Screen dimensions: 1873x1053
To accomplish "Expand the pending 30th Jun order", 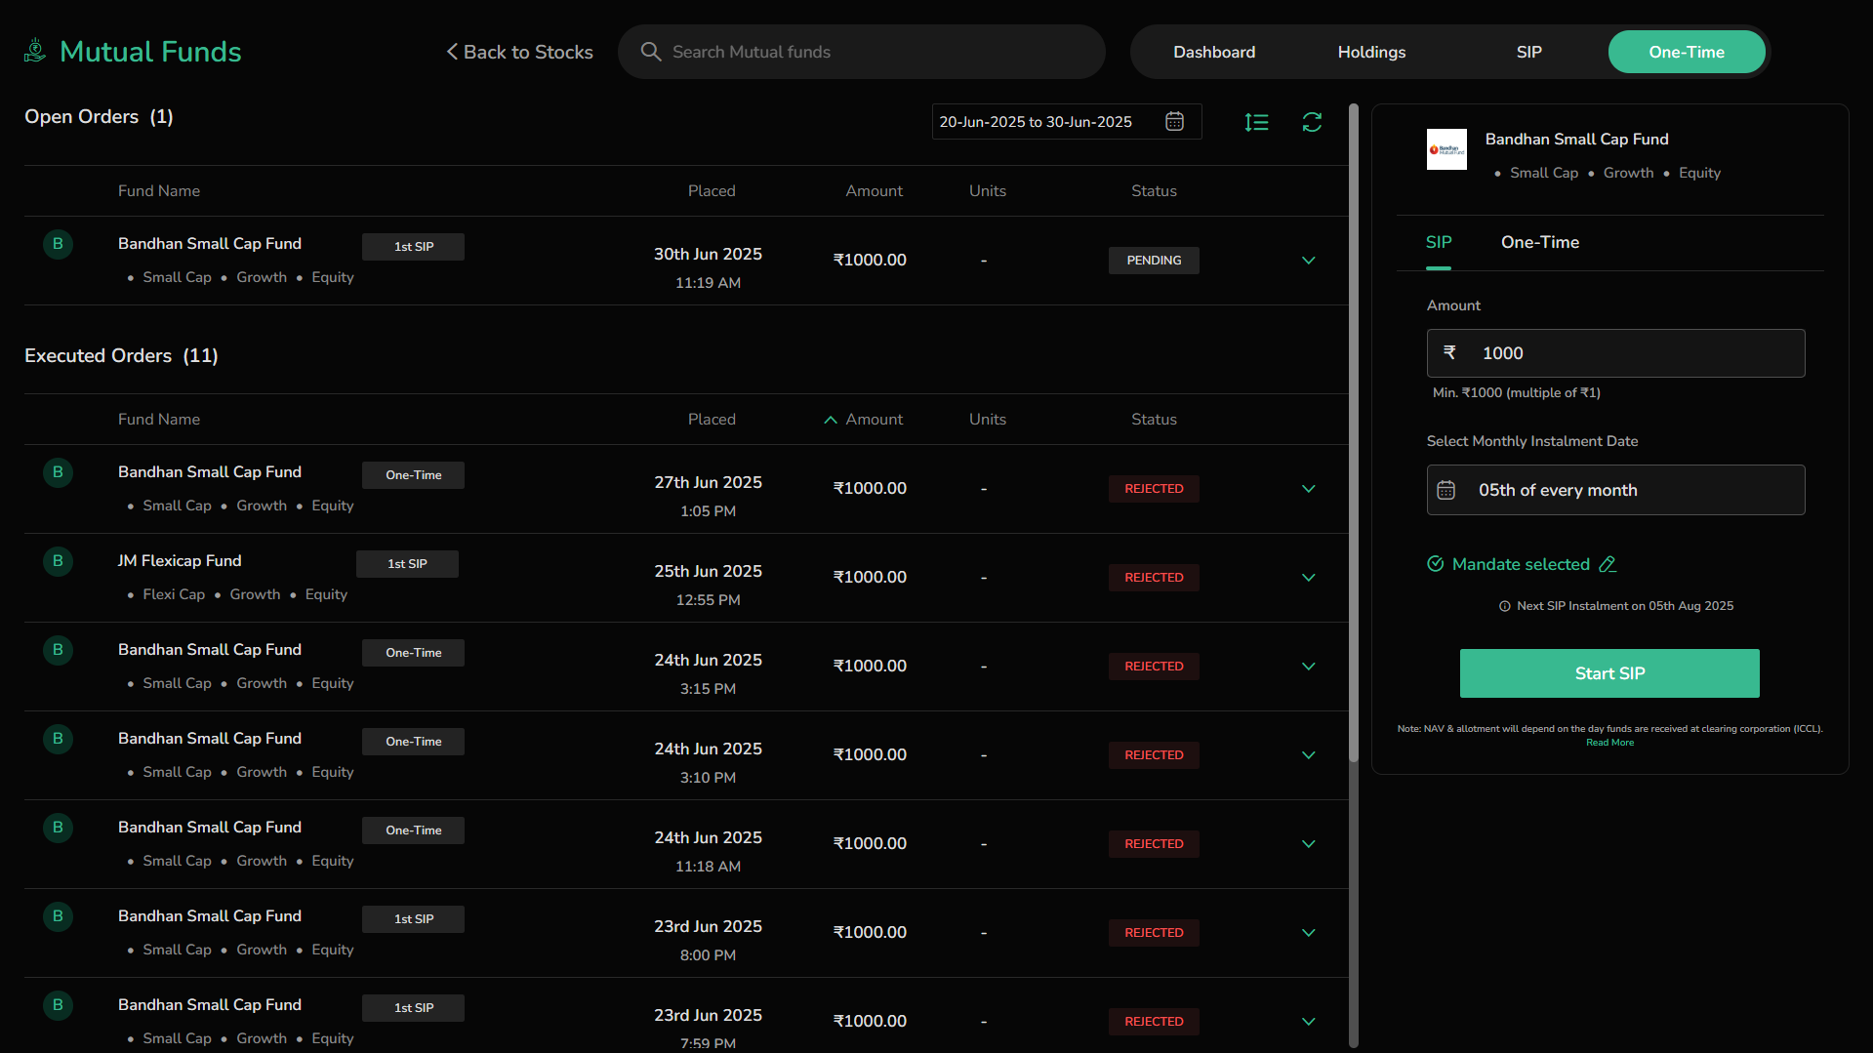I will 1309,261.
